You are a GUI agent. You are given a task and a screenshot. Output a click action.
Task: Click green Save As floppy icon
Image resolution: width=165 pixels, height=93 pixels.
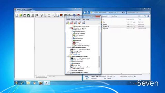(x=29, y=15)
